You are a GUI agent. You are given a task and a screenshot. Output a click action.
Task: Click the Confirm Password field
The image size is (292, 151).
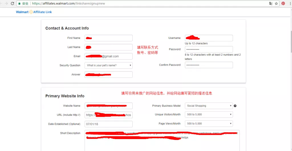coord(209,65)
